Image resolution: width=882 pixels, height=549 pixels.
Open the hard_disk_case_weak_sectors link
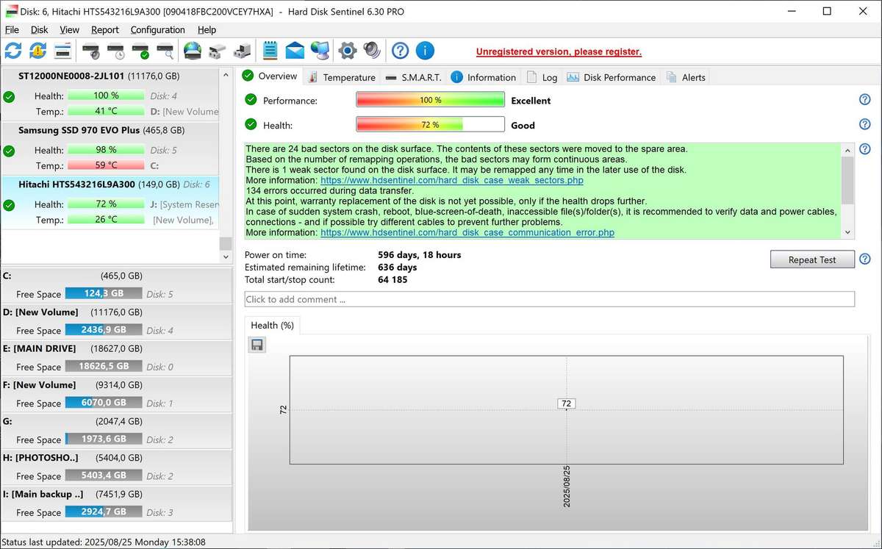pos(452,180)
